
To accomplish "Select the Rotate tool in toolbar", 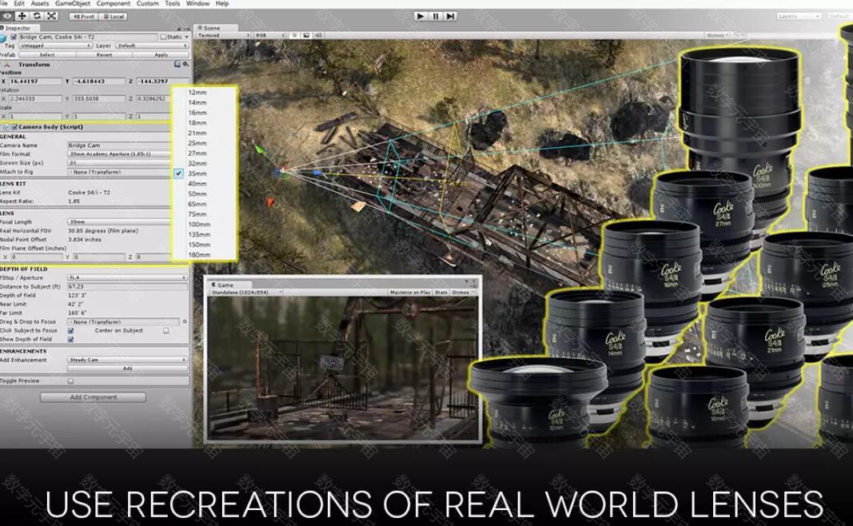I will pyautogui.click(x=37, y=16).
